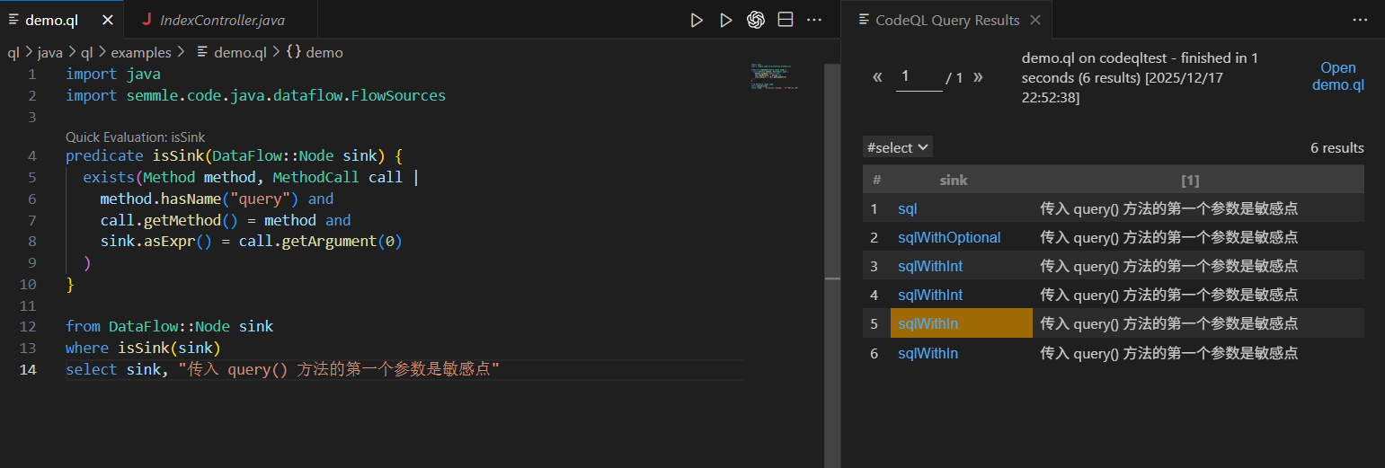Screen dimensions: 1385x468
Task: Open the #select result set dropdown
Action: pyautogui.click(x=897, y=147)
